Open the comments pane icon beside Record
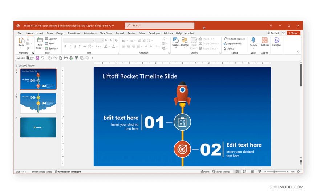 [283, 33]
